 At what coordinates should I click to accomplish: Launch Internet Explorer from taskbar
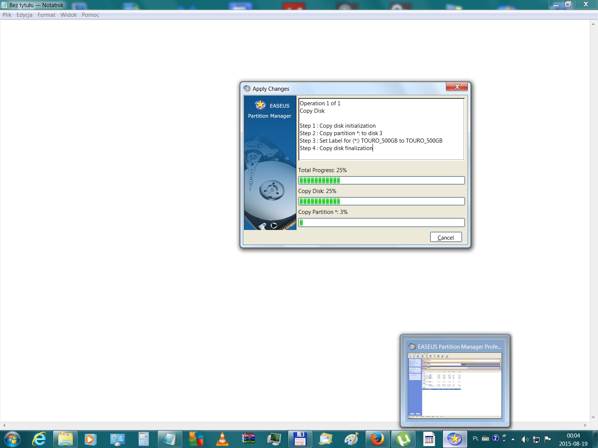pyautogui.click(x=39, y=439)
